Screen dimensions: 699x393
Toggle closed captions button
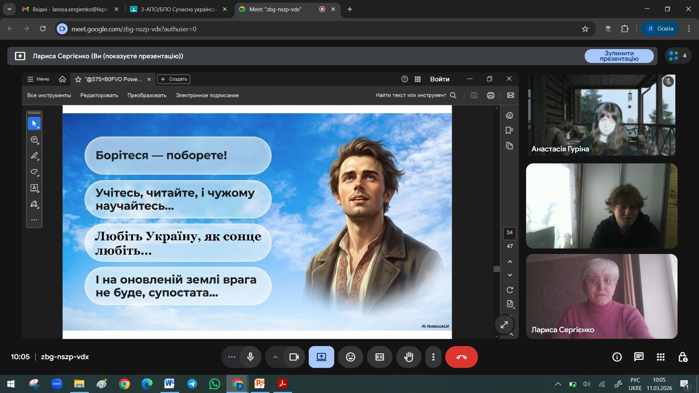pyautogui.click(x=379, y=357)
